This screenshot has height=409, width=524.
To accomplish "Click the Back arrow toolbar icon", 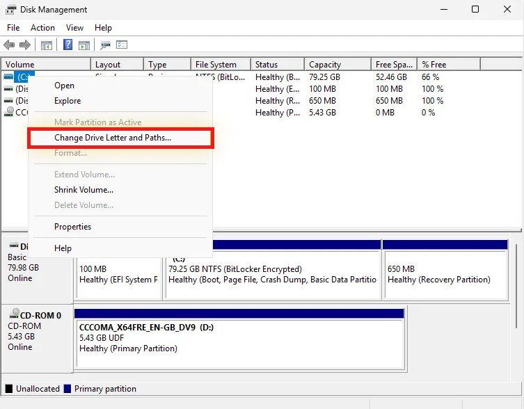I will click(x=9, y=45).
